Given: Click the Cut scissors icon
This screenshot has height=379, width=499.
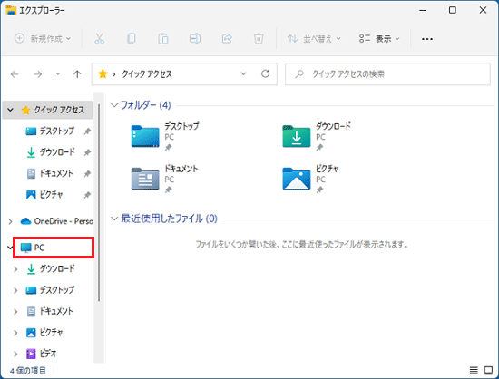Looking at the screenshot, I should tap(99, 39).
